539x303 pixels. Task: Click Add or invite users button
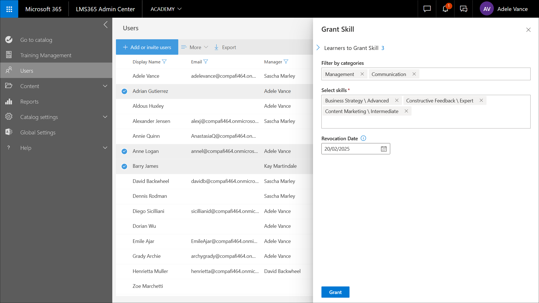click(x=147, y=47)
